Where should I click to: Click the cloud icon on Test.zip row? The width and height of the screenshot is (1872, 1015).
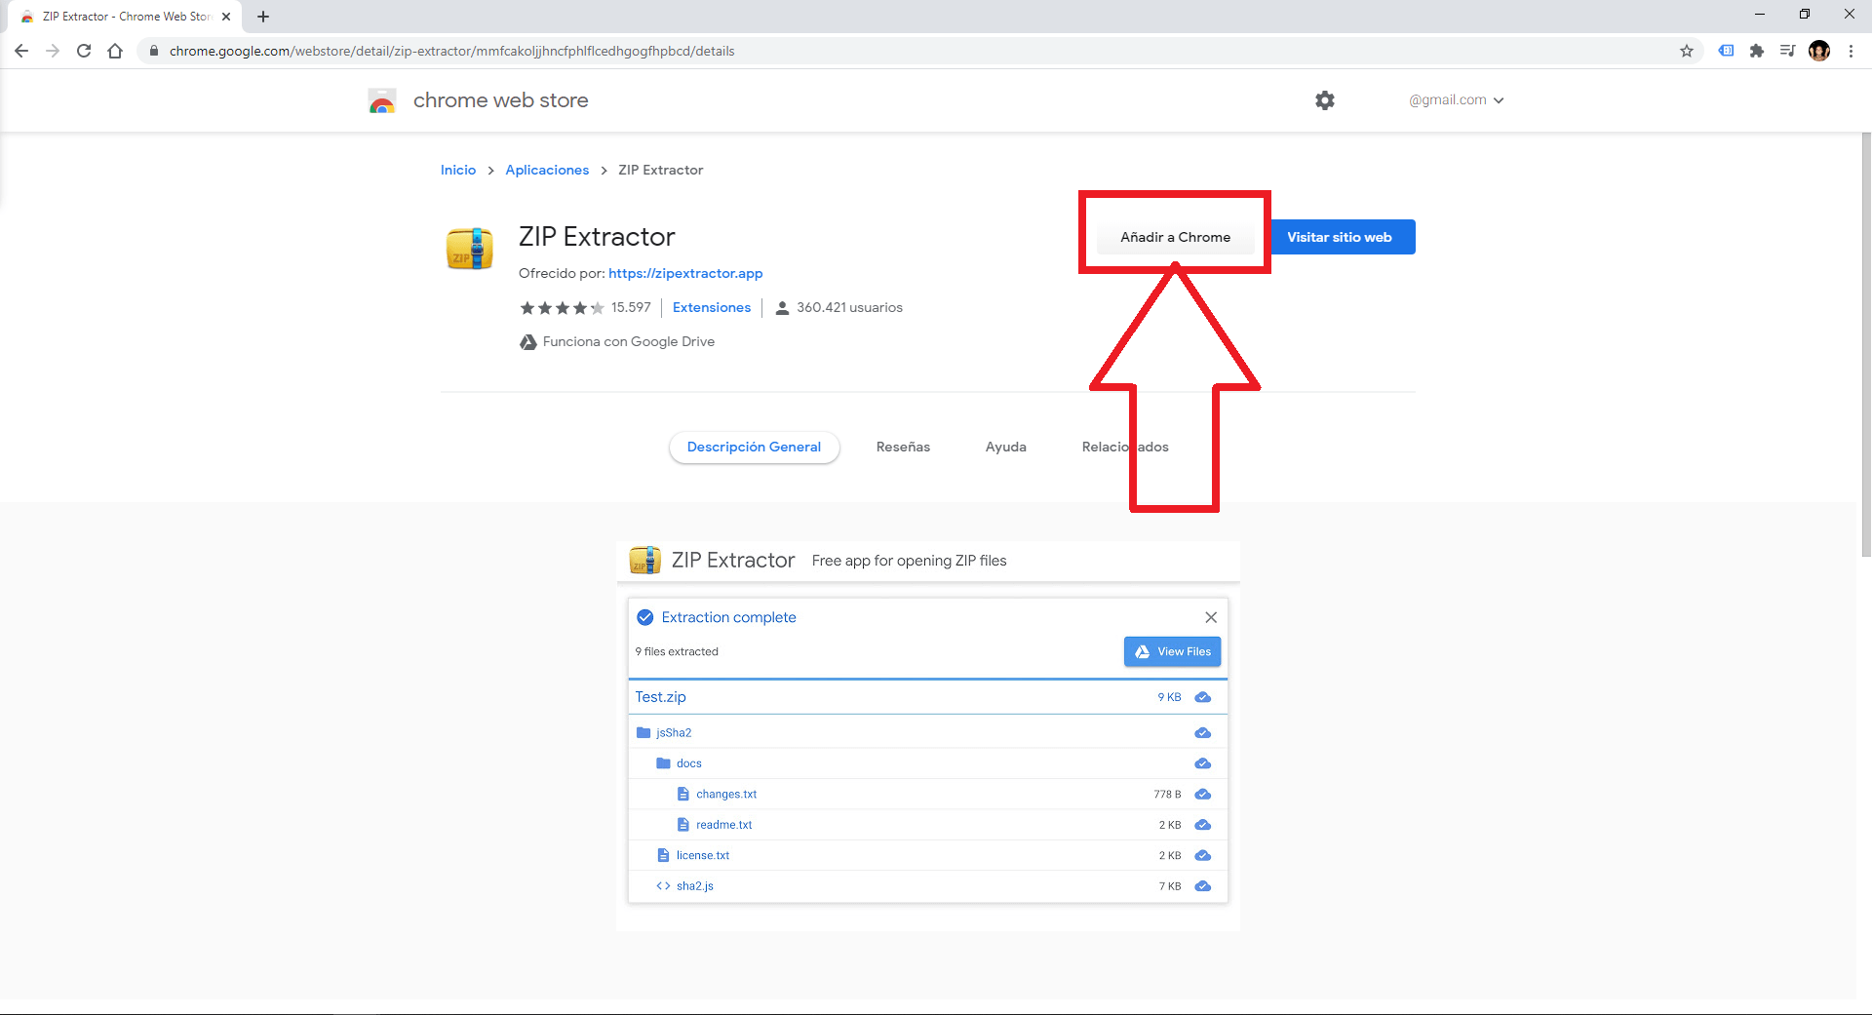point(1203,697)
